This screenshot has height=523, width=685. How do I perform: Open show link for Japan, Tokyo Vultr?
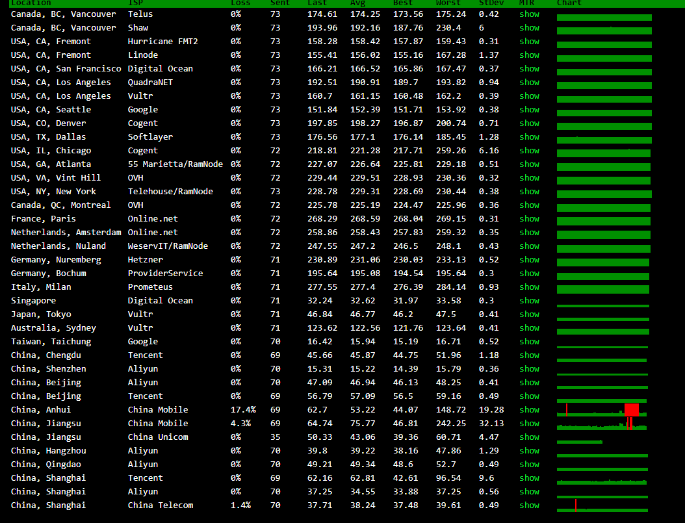529,314
